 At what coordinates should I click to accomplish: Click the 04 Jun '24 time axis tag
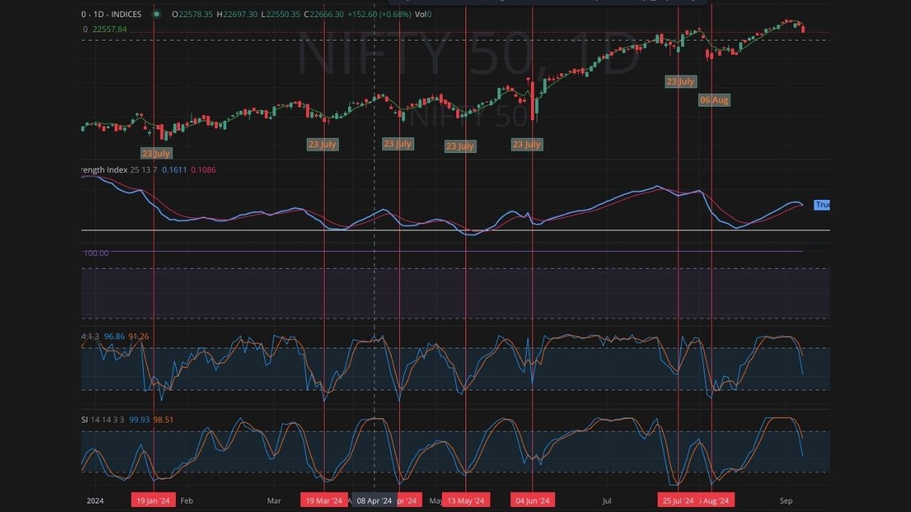click(532, 501)
